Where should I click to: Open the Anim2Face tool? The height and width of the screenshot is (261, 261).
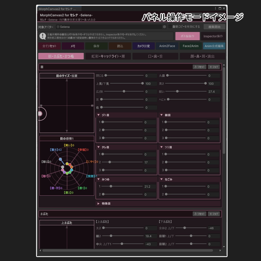[167, 46]
